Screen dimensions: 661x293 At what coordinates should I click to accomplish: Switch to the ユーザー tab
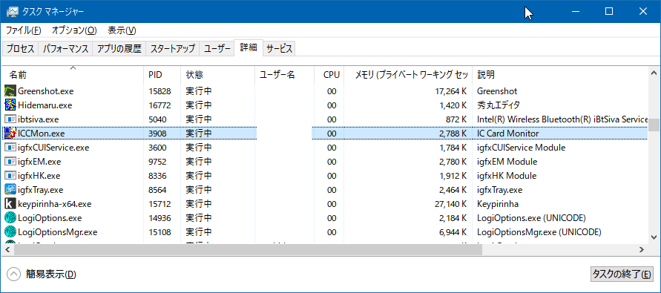(217, 48)
